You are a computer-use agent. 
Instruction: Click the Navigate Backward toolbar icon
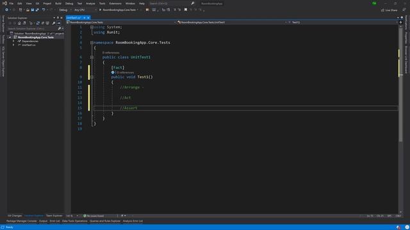pos(6,10)
